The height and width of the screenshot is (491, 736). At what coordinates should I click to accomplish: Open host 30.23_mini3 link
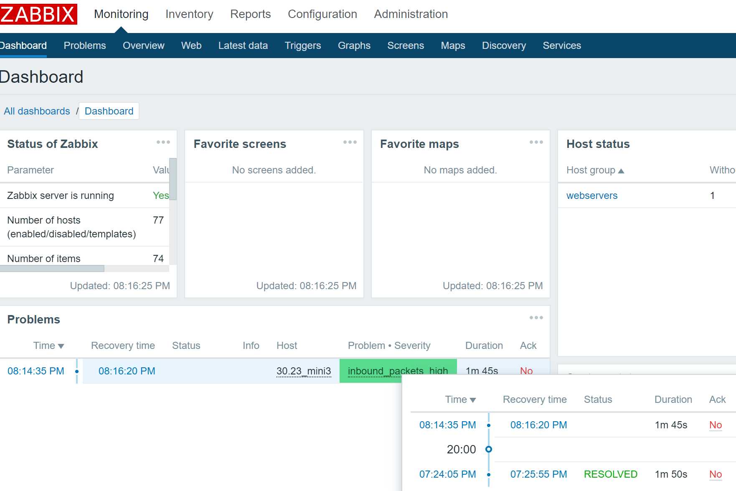[x=304, y=371]
